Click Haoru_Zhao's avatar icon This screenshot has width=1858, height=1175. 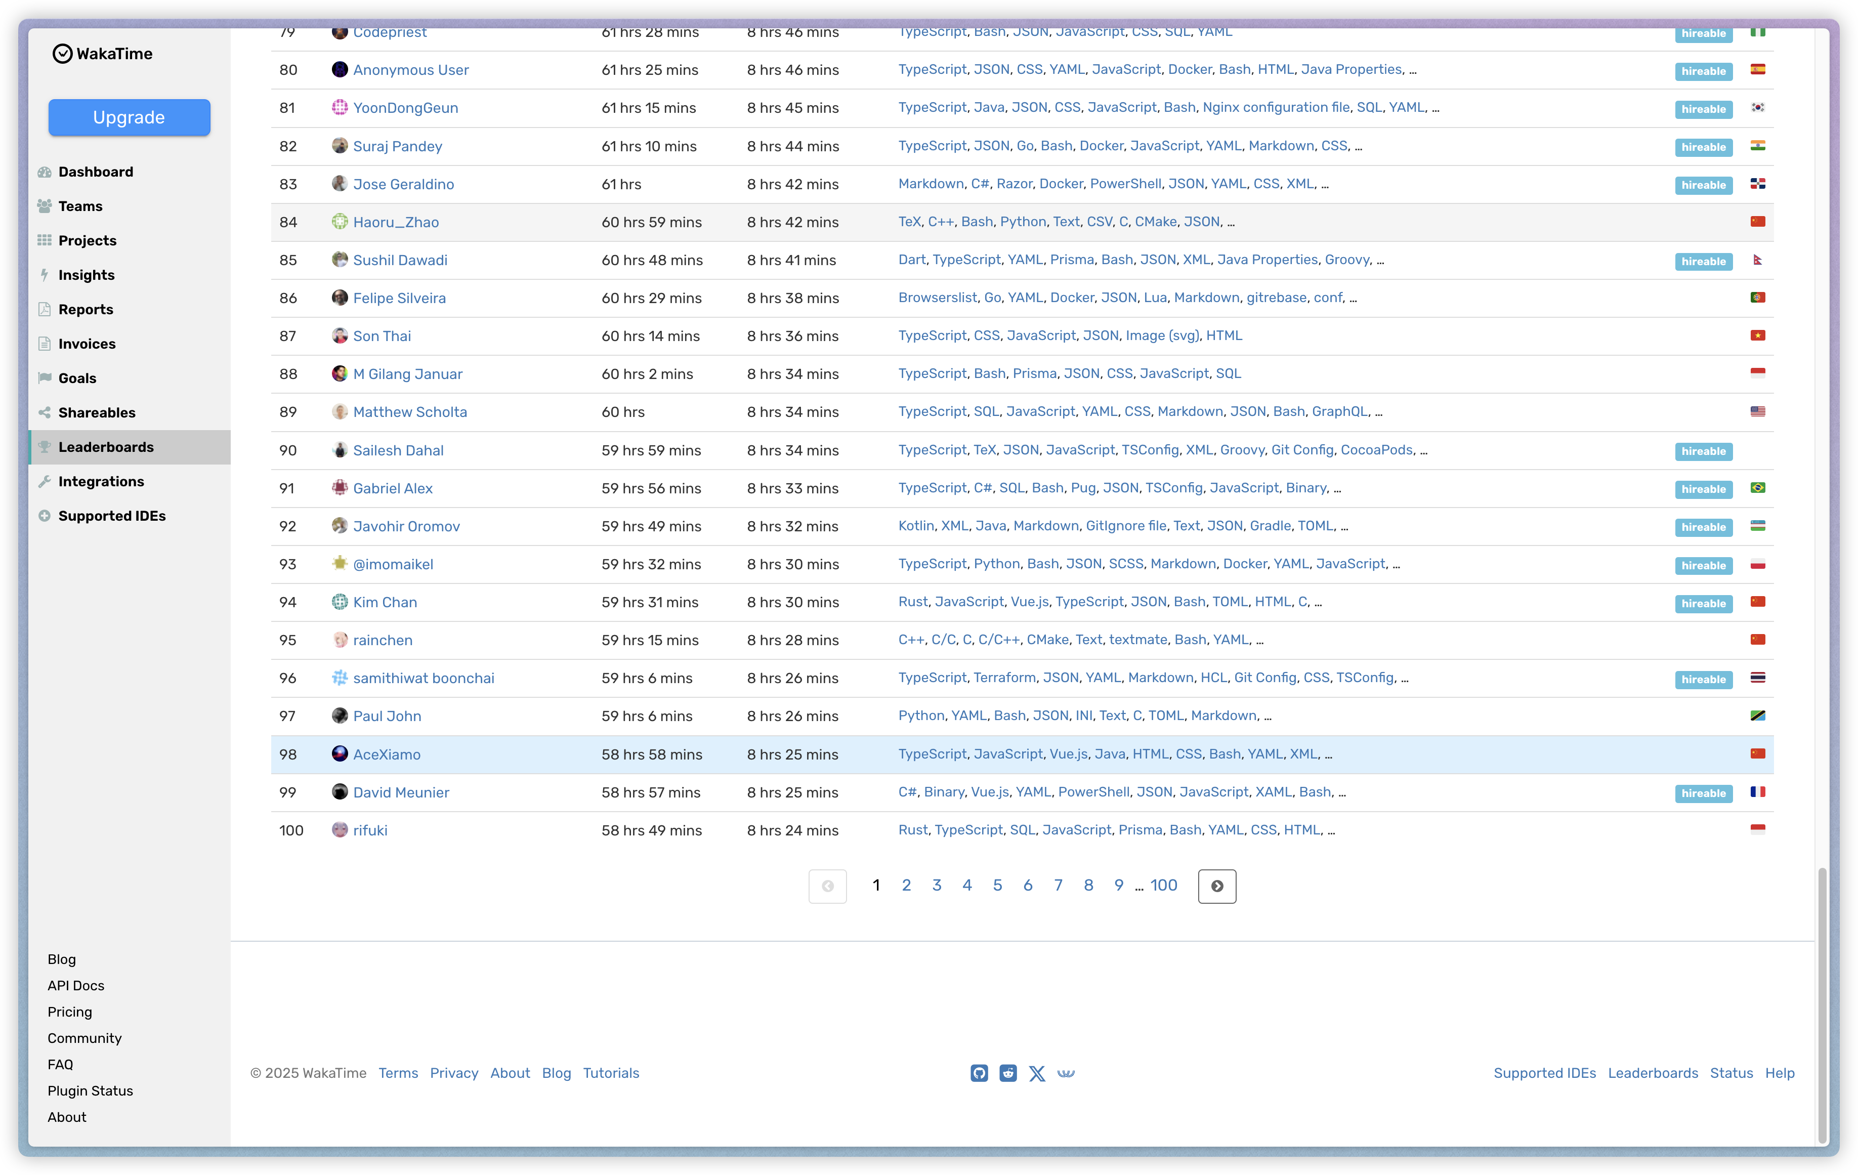(340, 222)
